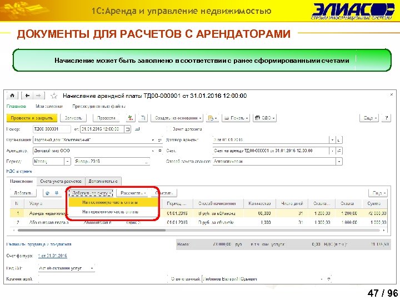Open the help question mark button
This screenshot has width=400, height=300.
coord(387,118)
